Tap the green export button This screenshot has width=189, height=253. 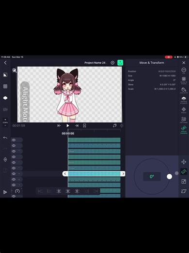pos(120,63)
